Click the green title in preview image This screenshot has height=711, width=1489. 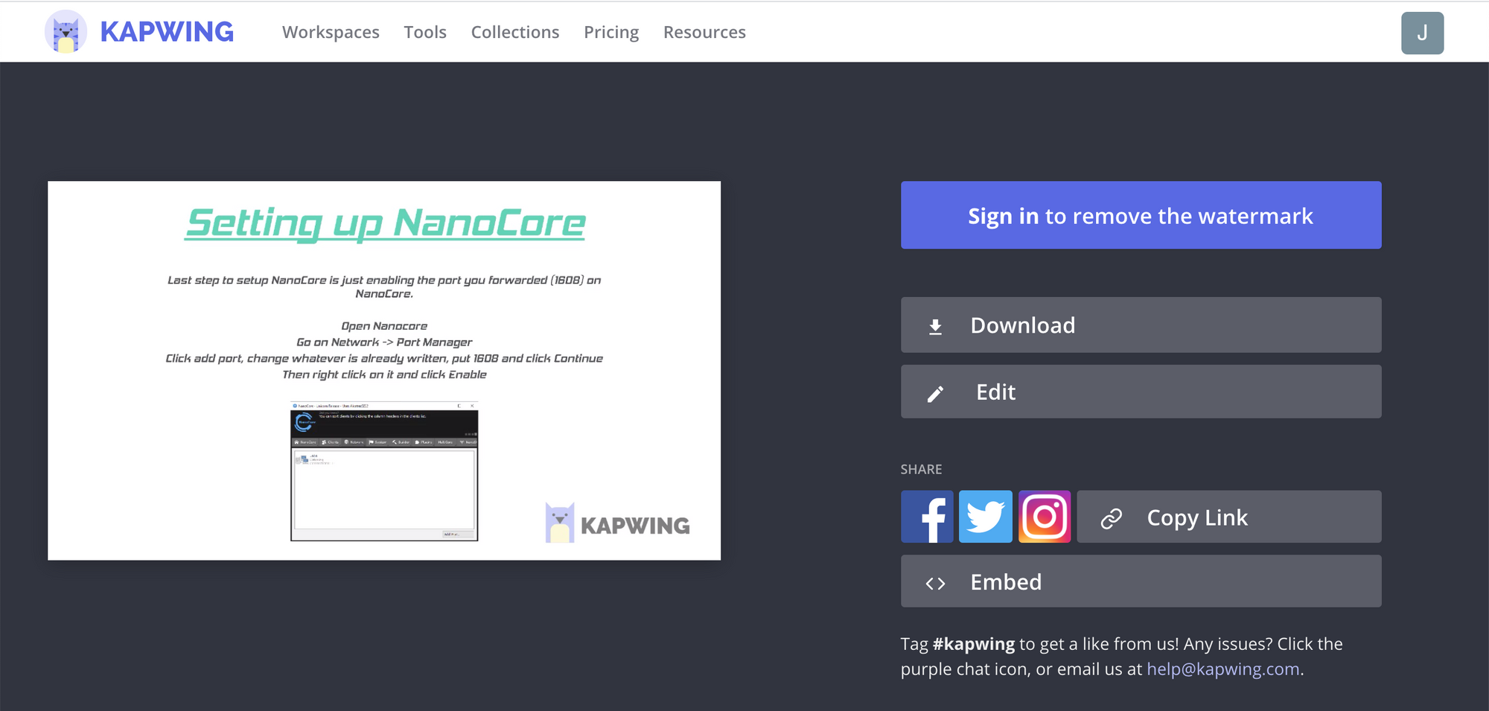coord(385,223)
